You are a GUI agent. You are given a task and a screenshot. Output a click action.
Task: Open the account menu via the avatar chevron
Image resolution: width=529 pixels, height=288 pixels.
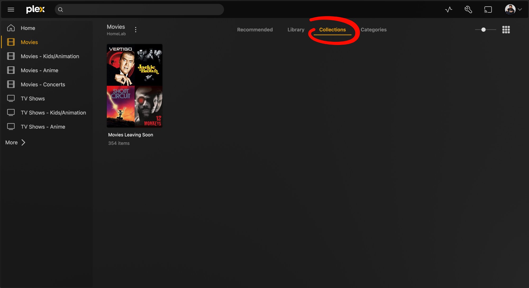521,10
